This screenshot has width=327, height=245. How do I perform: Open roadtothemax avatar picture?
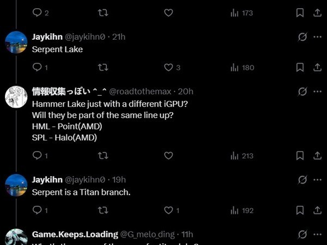click(16, 97)
